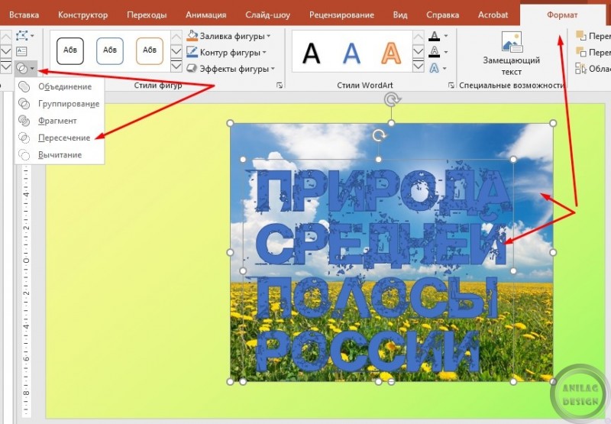
Task: Click Замещающий текст alt text button
Action: pos(511,53)
